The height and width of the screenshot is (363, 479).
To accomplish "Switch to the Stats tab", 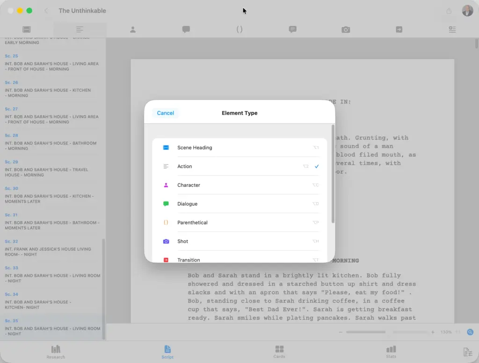I will click(391, 352).
